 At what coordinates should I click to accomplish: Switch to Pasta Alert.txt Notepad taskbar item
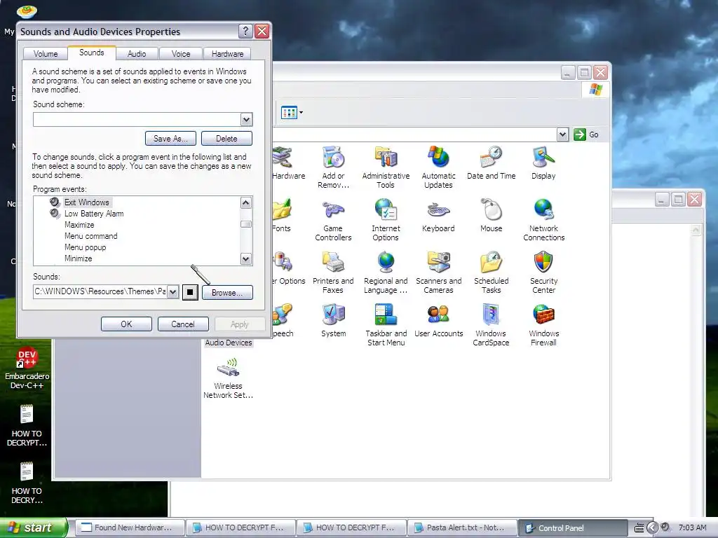pos(462,528)
